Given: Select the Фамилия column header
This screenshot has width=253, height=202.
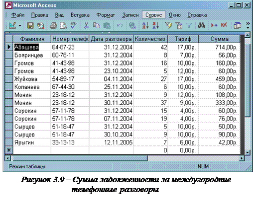Looking at the screenshot, I should pos(32,39).
